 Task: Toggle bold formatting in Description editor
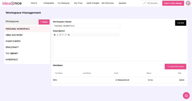pyautogui.click(x=55, y=35)
